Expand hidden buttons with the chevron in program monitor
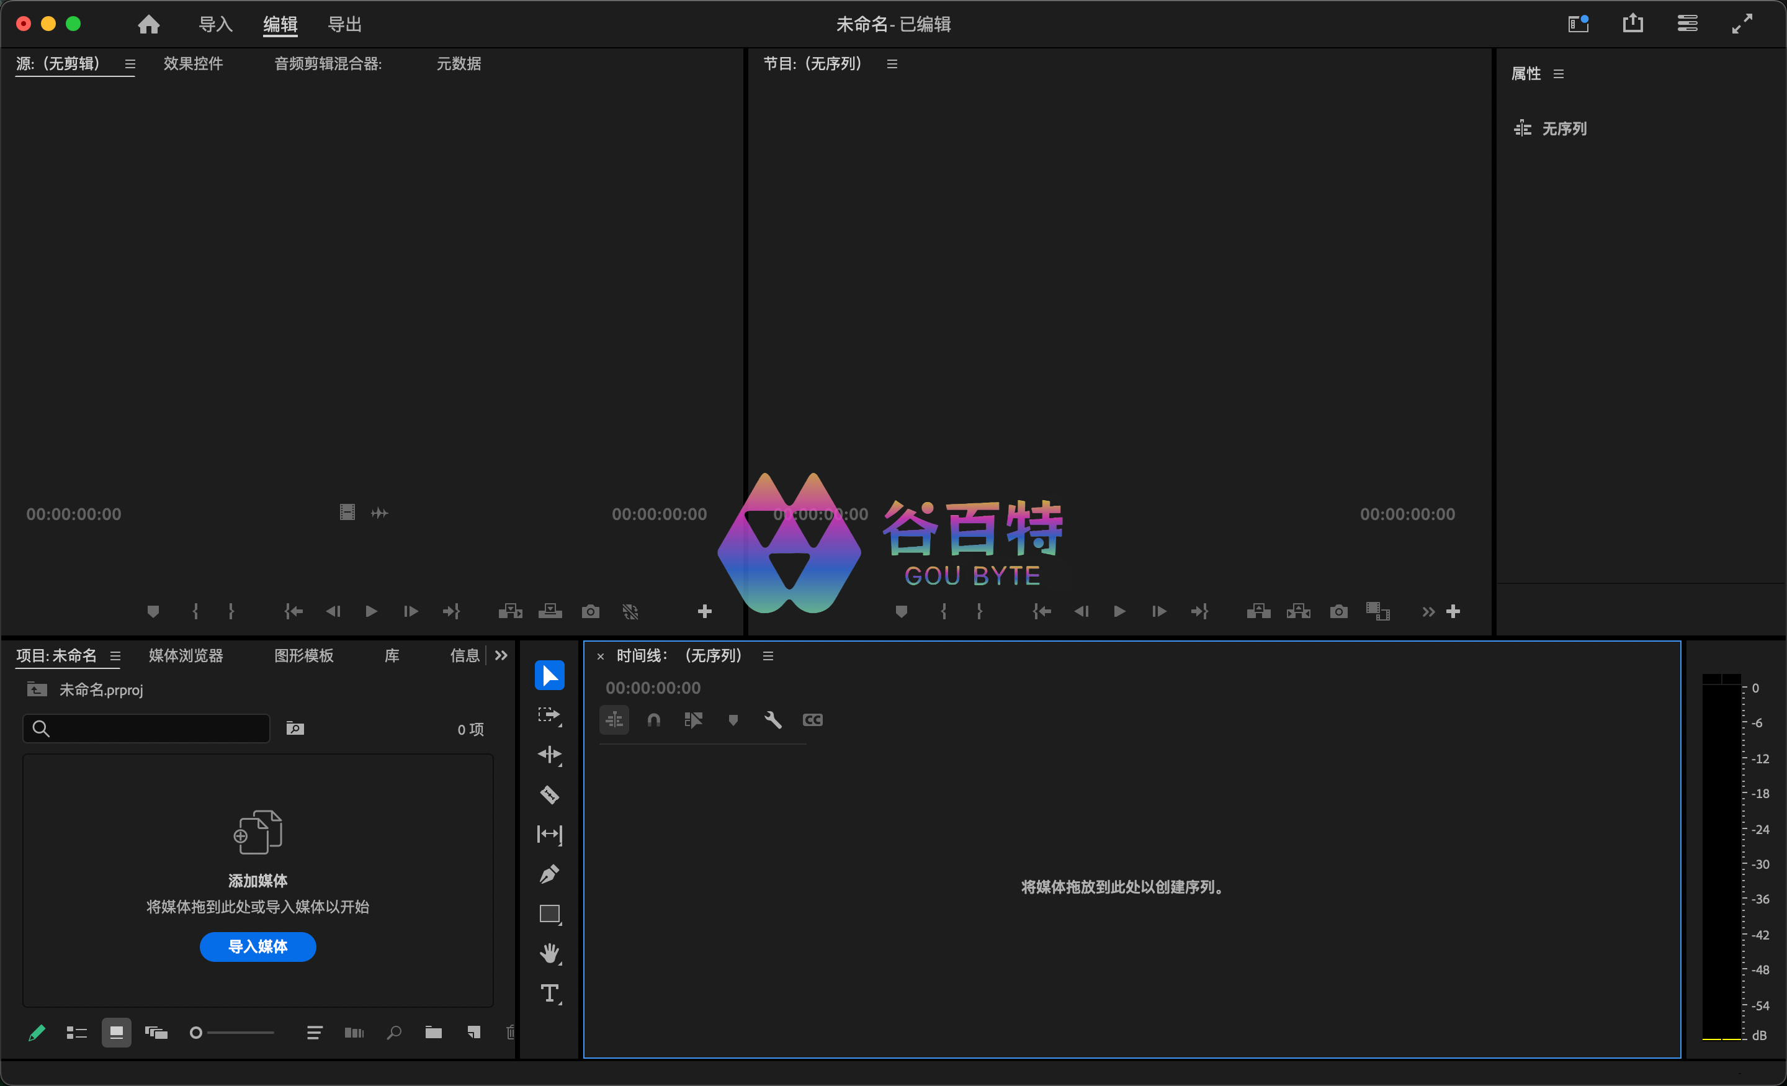This screenshot has height=1086, width=1787. tap(1426, 611)
